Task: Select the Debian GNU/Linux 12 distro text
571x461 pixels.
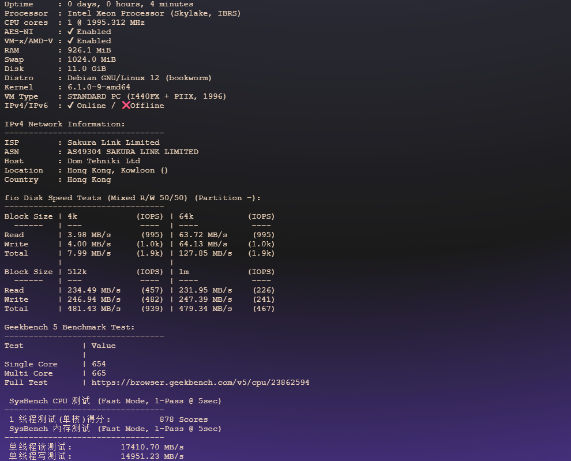Action: (x=138, y=77)
